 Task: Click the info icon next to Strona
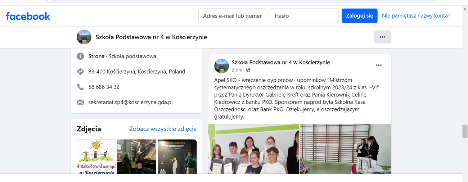(x=80, y=56)
